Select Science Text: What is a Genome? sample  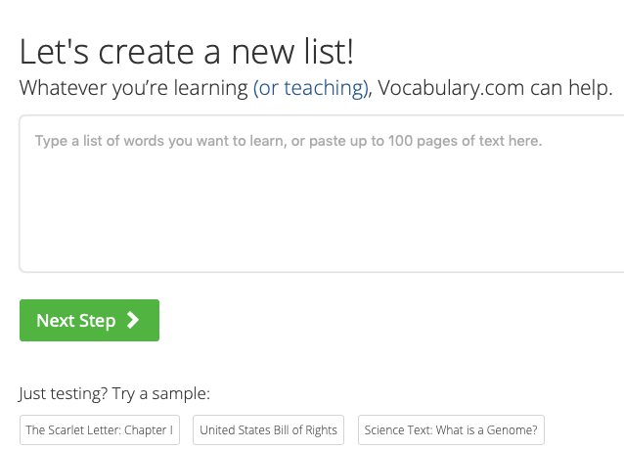coord(451,429)
